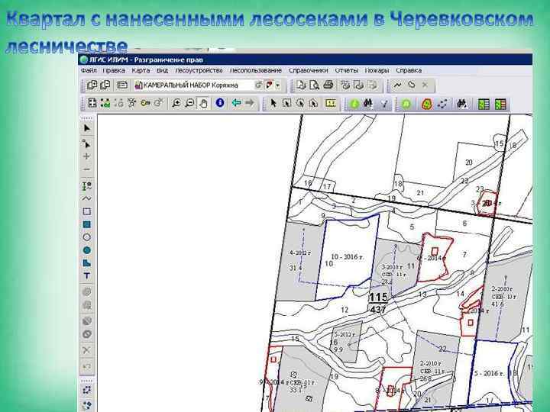Image resolution: width=550 pixels, height=412 pixels.
Task: Expand the red marker dropdown arrow
Action: [278, 85]
